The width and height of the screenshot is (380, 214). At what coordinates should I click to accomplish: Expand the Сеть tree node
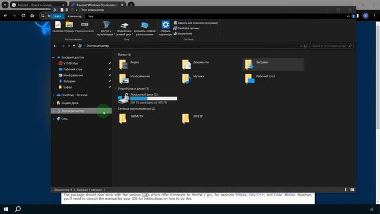pos(53,119)
